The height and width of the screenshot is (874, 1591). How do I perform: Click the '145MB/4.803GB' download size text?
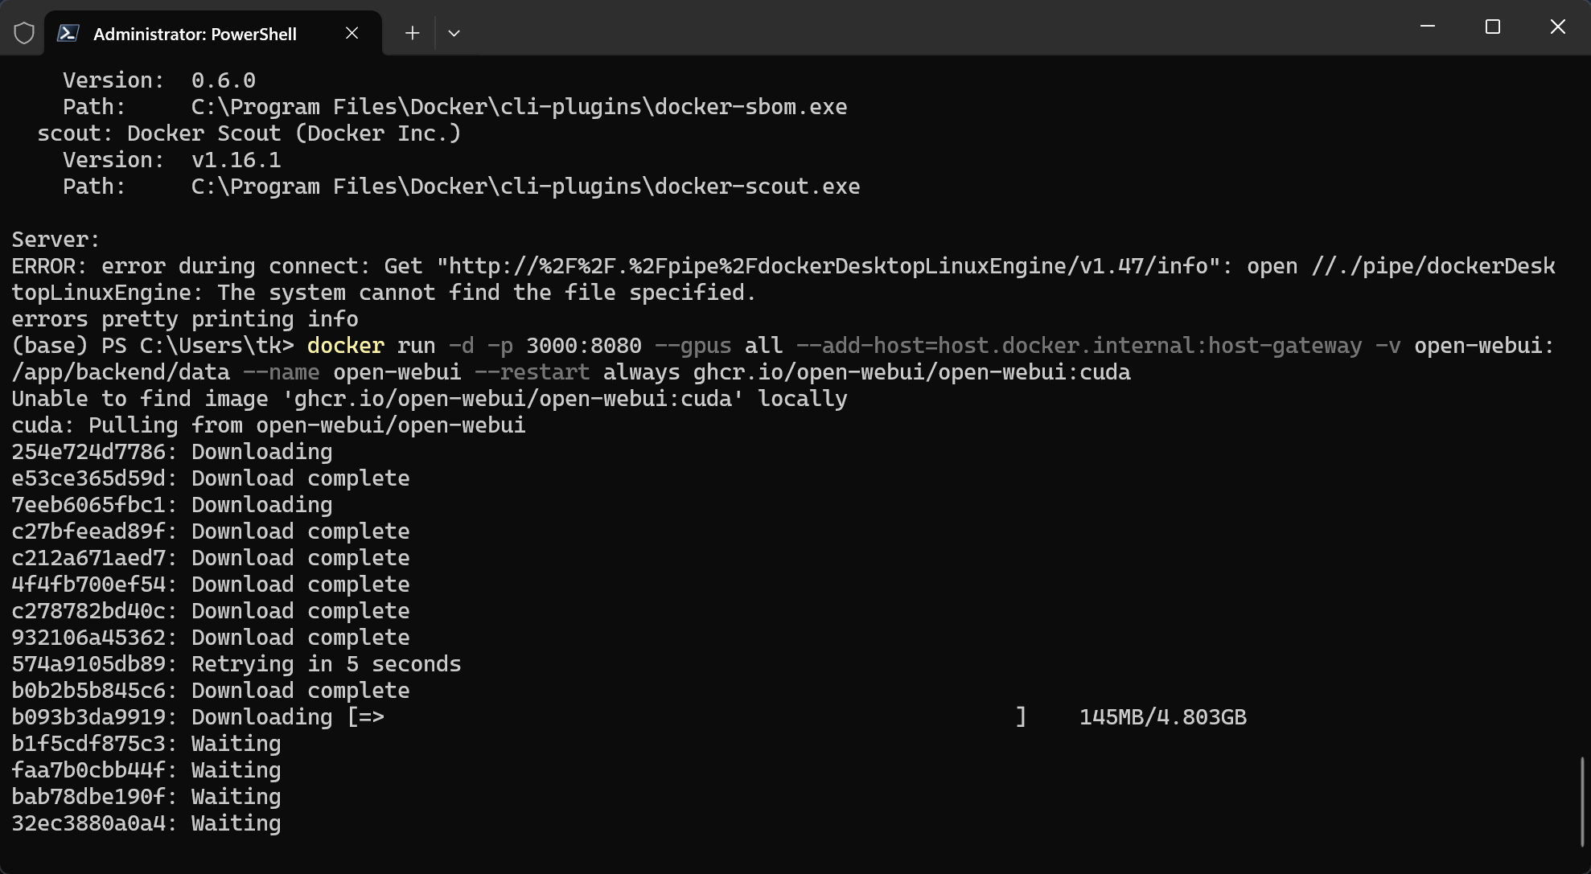pos(1162,717)
